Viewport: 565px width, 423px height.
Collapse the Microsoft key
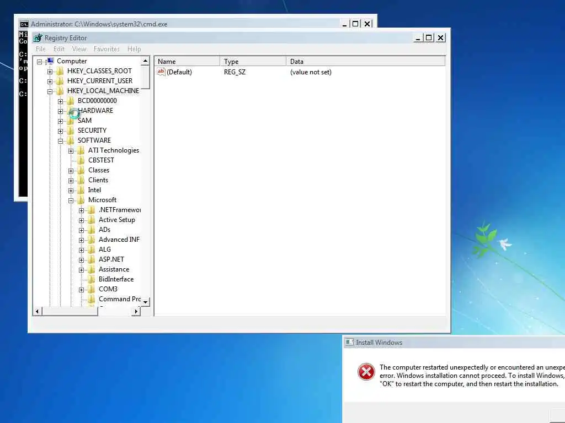coord(71,200)
